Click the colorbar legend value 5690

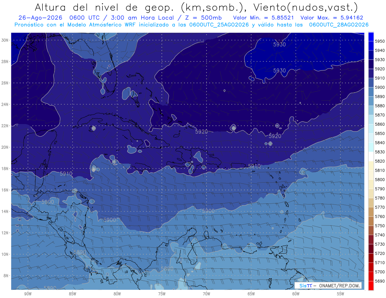380,281
